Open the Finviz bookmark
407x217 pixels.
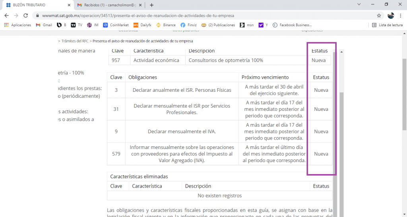[x=188, y=25]
